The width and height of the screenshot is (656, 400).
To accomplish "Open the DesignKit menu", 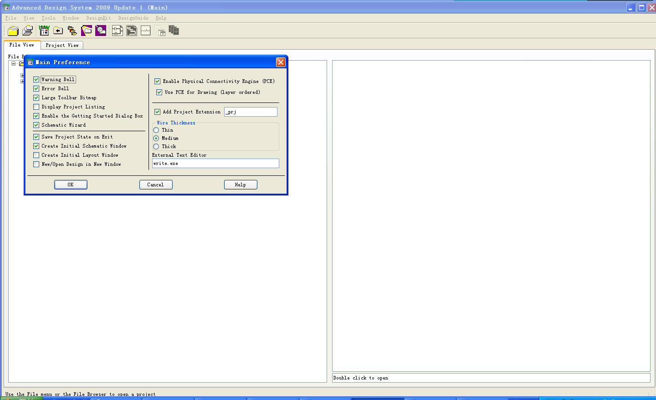I will (98, 18).
